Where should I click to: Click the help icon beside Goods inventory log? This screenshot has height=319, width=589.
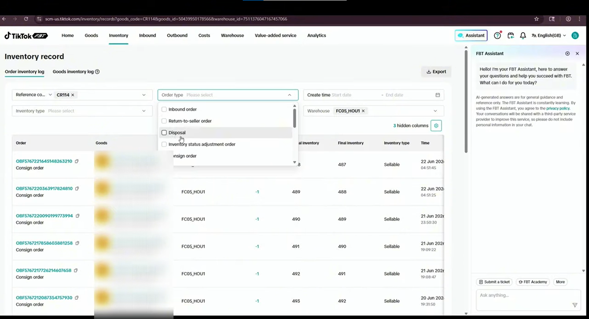pyautogui.click(x=97, y=72)
